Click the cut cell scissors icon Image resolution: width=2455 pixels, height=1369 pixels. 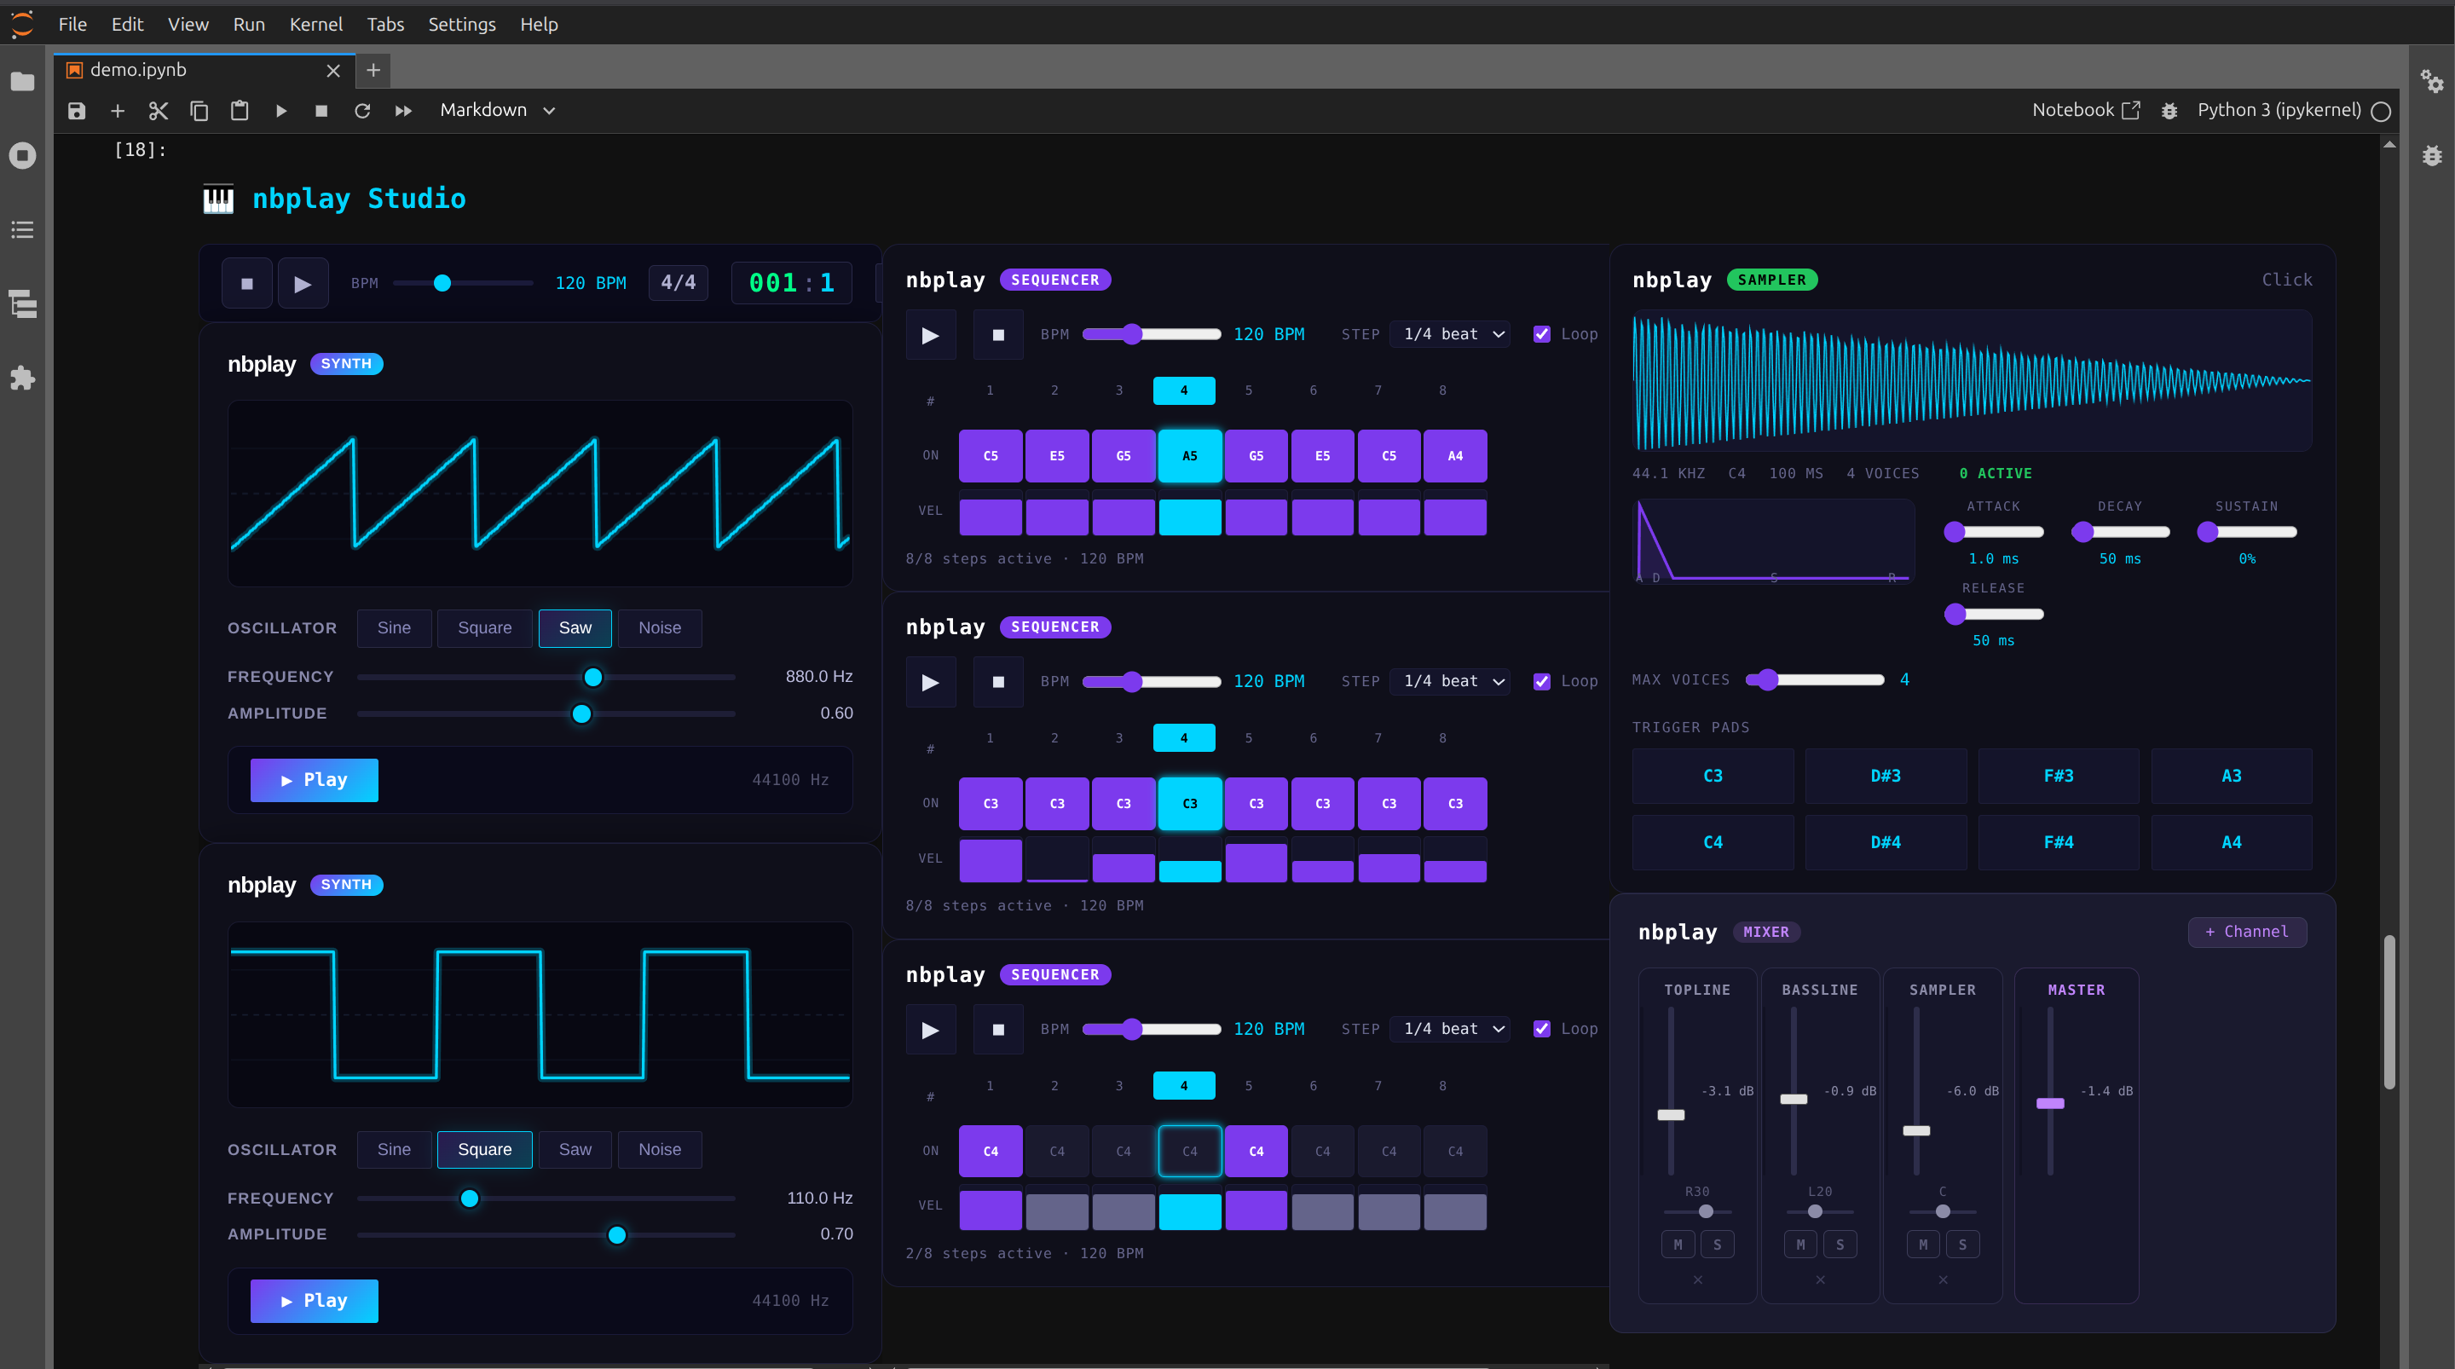(159, 111)
